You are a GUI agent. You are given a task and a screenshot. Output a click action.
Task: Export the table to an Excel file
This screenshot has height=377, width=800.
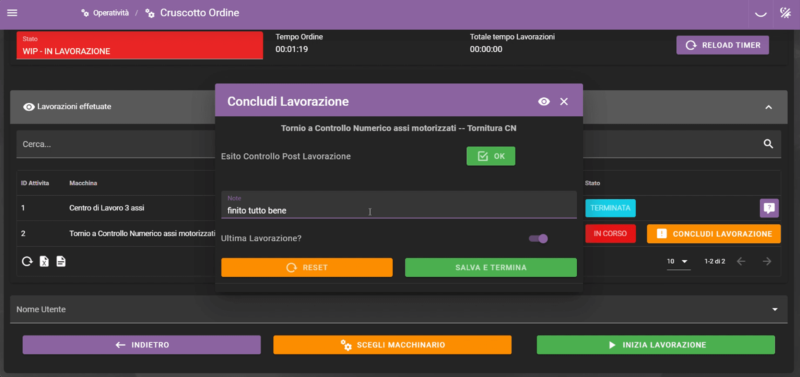point(44,261)
